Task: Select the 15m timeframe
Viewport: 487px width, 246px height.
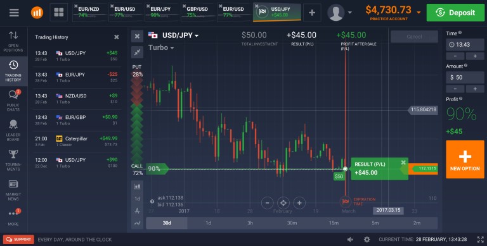Action: click(334, 223)
